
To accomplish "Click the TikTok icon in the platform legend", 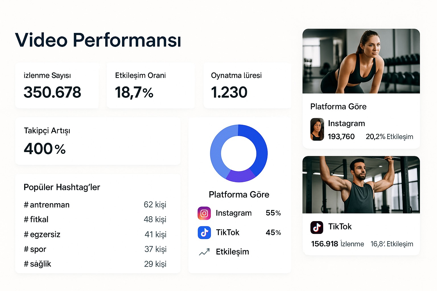I will (204, 232).
